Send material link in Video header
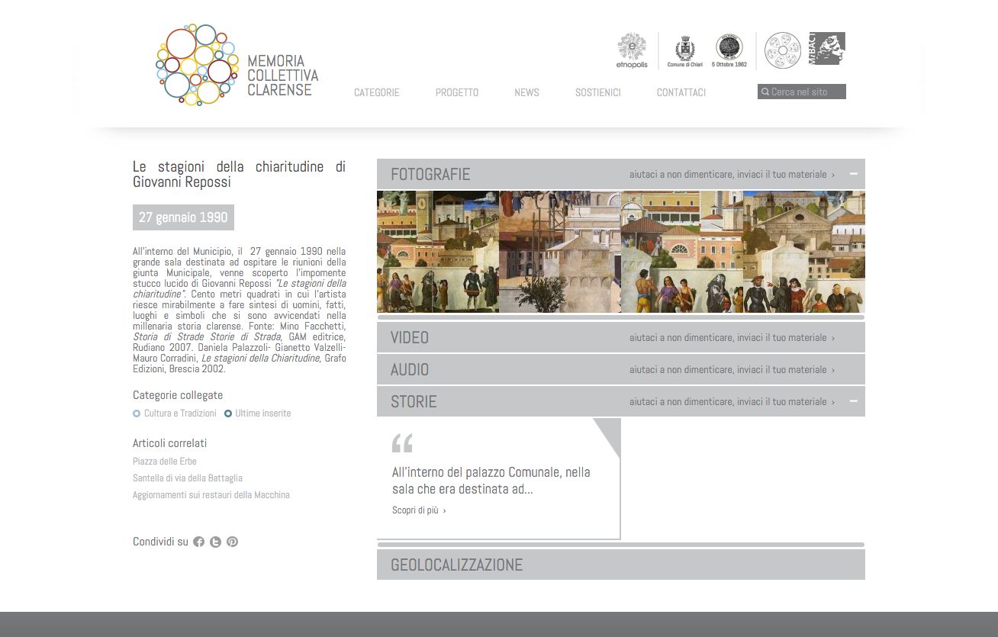 click(x=732, y=337)
